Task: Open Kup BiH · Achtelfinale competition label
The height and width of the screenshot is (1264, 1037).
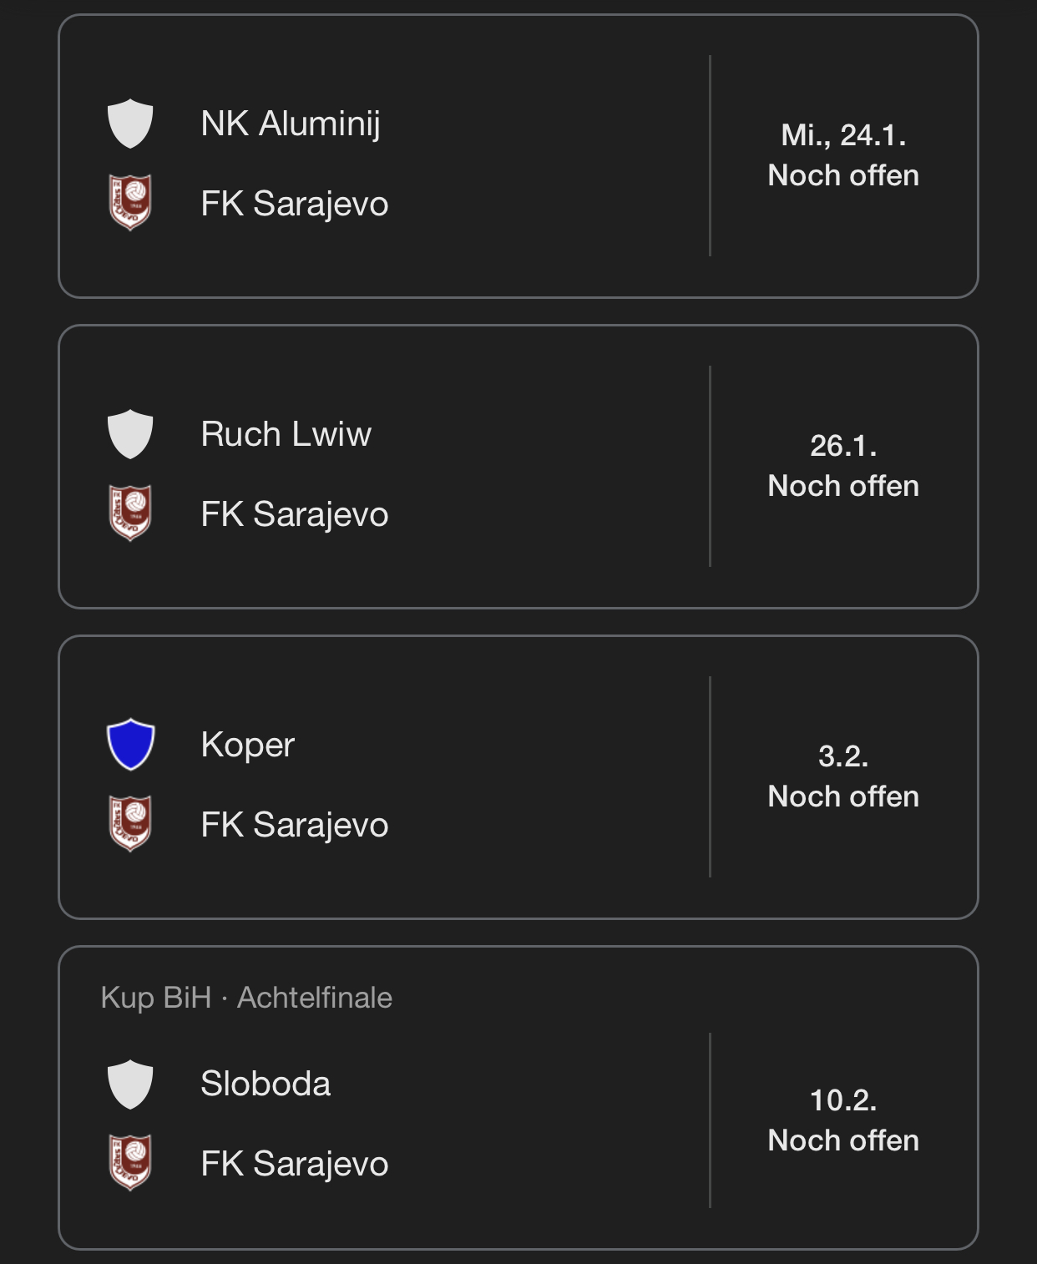Action: 246,998
